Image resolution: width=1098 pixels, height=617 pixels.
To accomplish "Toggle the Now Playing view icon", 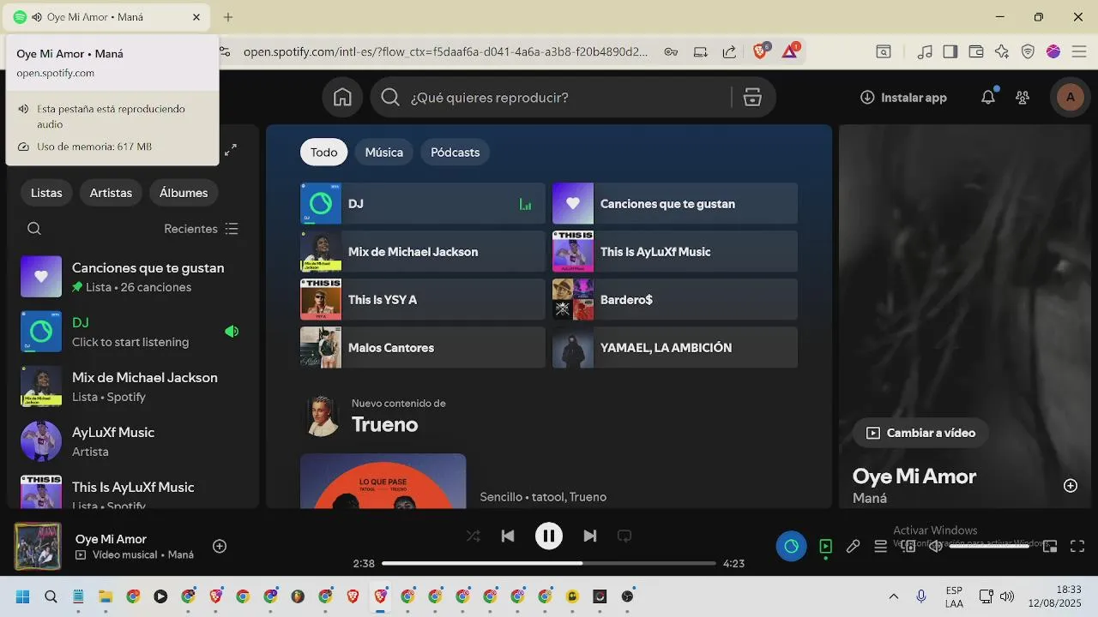I will [825, 546].
